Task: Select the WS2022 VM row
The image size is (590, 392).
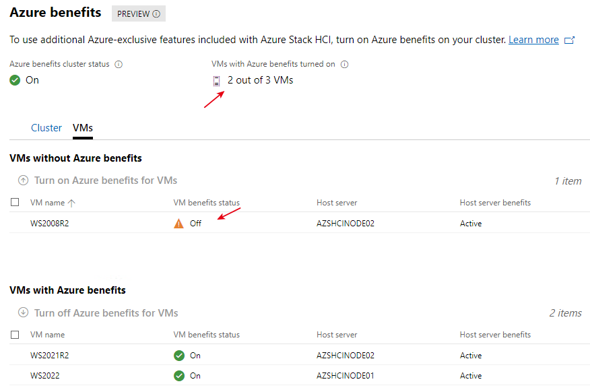Action: click(300, 375)
